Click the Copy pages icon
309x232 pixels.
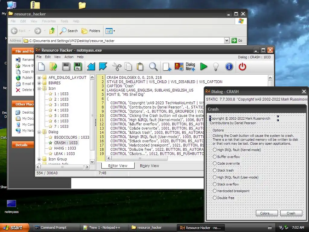pyautogui.click(x=128, y=66)
